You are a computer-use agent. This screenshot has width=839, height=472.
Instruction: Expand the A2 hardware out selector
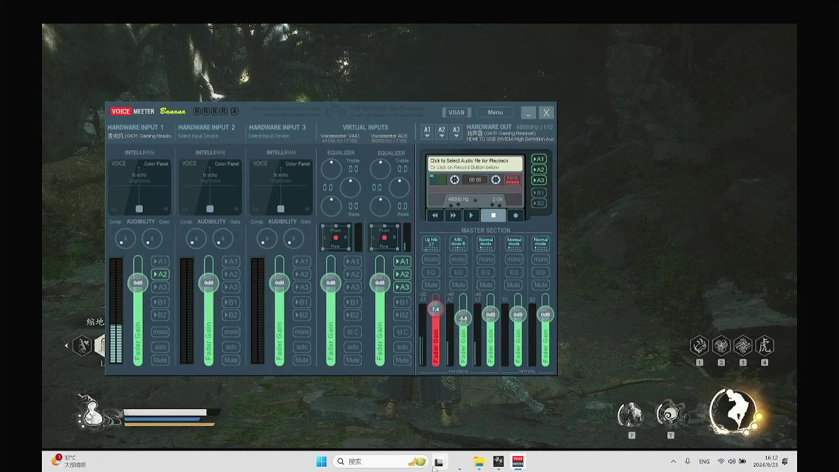coord(442,132)
